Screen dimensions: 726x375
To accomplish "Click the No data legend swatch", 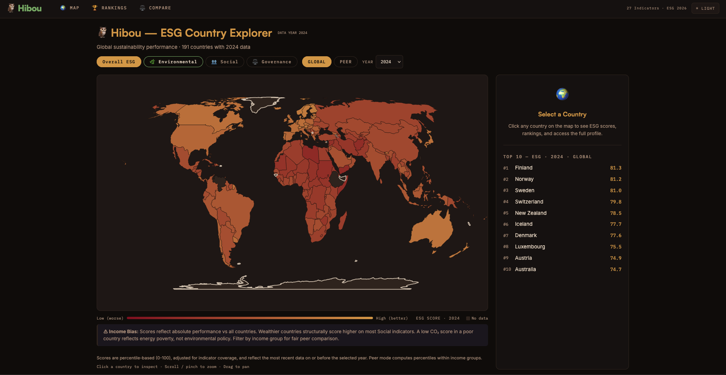I will click(x=468, y=318).
